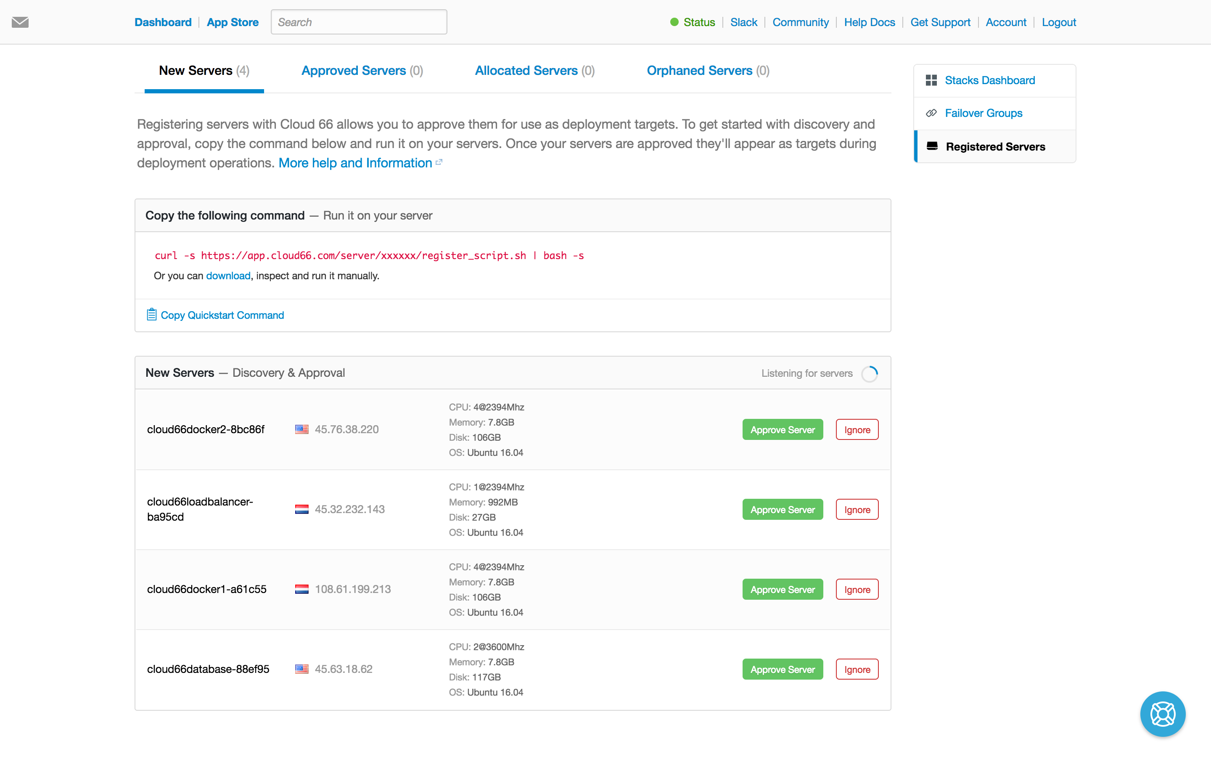
Task: Switch to the New Servers tab
Action: click(204, 71)
